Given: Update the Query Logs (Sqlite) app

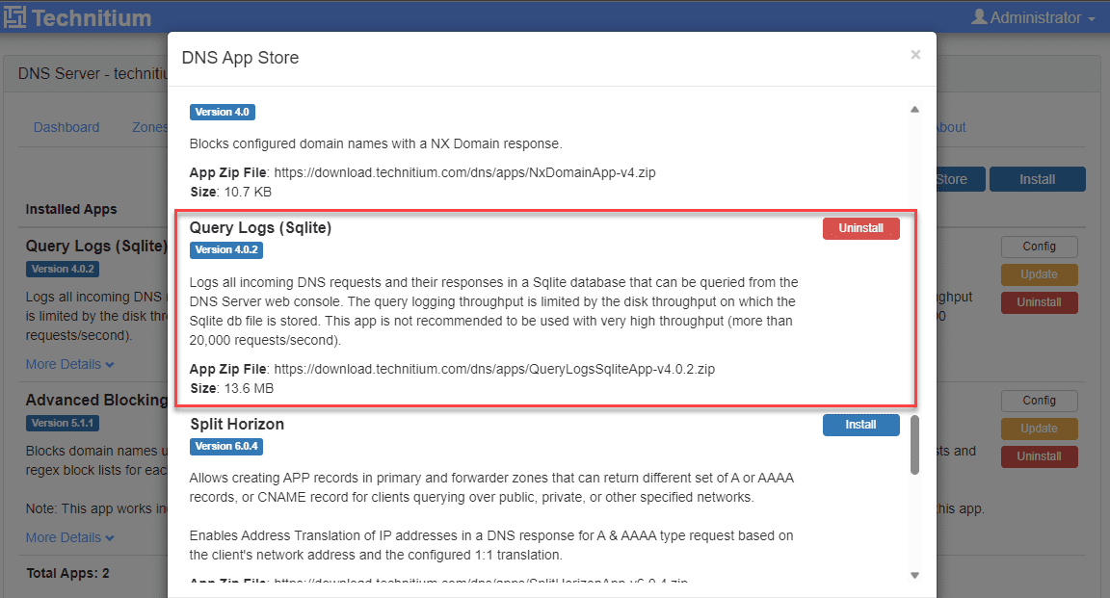Looking at the screenshot, I should [1040, 274].
